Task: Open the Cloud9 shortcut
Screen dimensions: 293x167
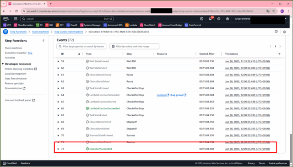Action: pyautogui.click(x=72, y=25)
